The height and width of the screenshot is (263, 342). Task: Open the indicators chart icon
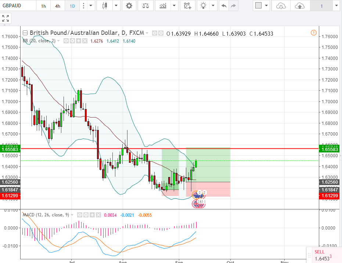click(163, 6)
